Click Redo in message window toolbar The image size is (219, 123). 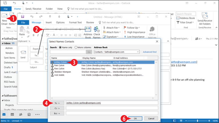pyautogui.click(x=41, y=17)
